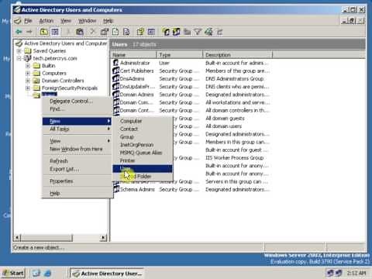Go back with the toolbar Back arrow
372x279 pixels.
[x=19, y=32]
